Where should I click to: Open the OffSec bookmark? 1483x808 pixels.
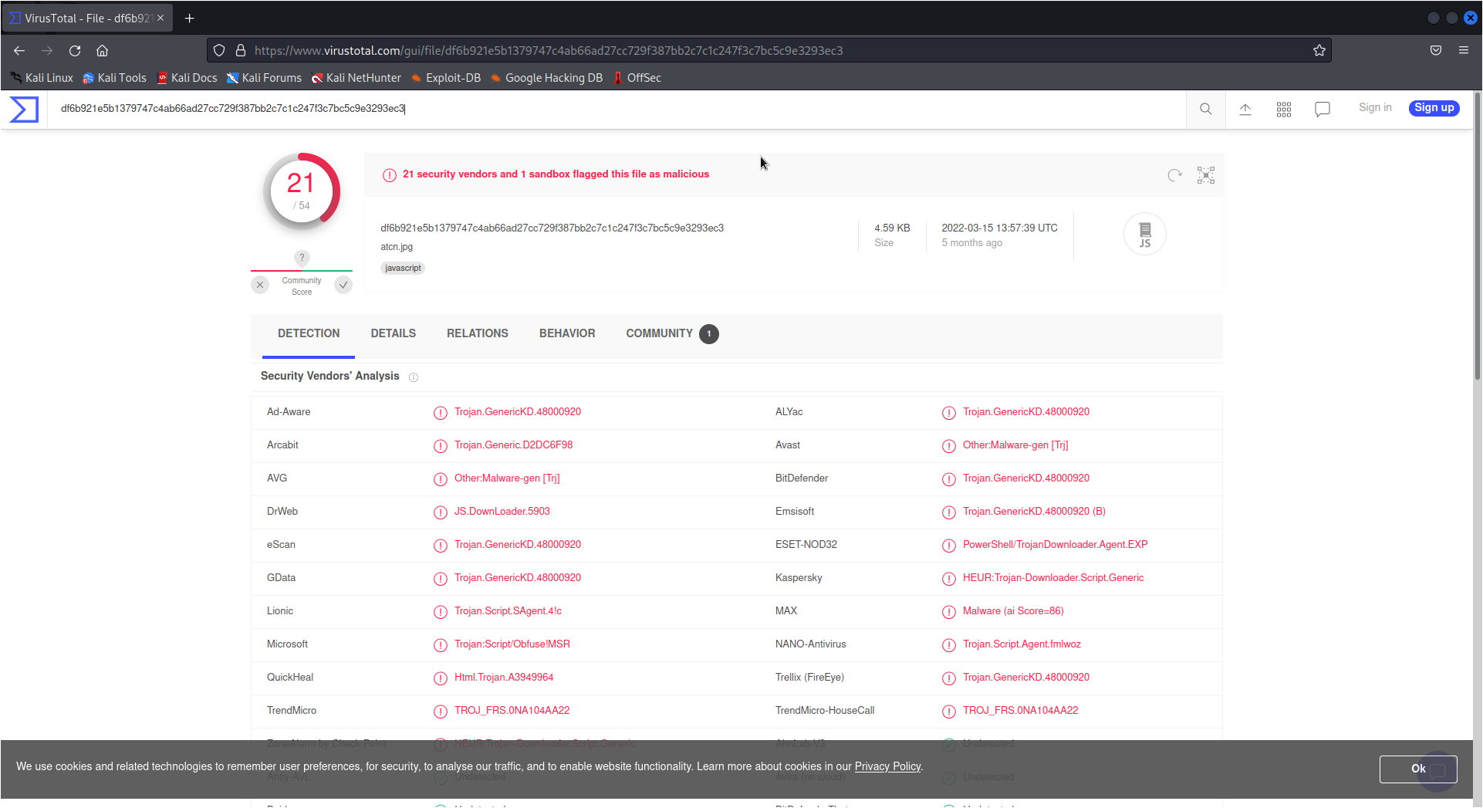coord(637,78)
